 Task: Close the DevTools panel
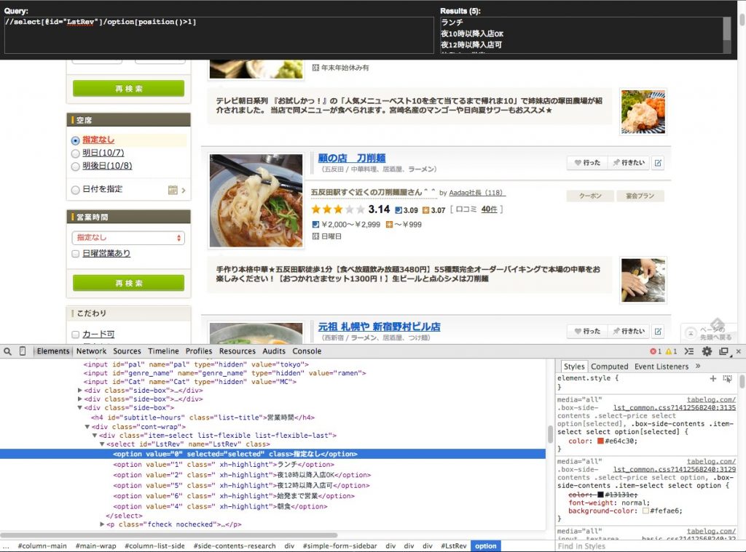click(x=739, y=351)
